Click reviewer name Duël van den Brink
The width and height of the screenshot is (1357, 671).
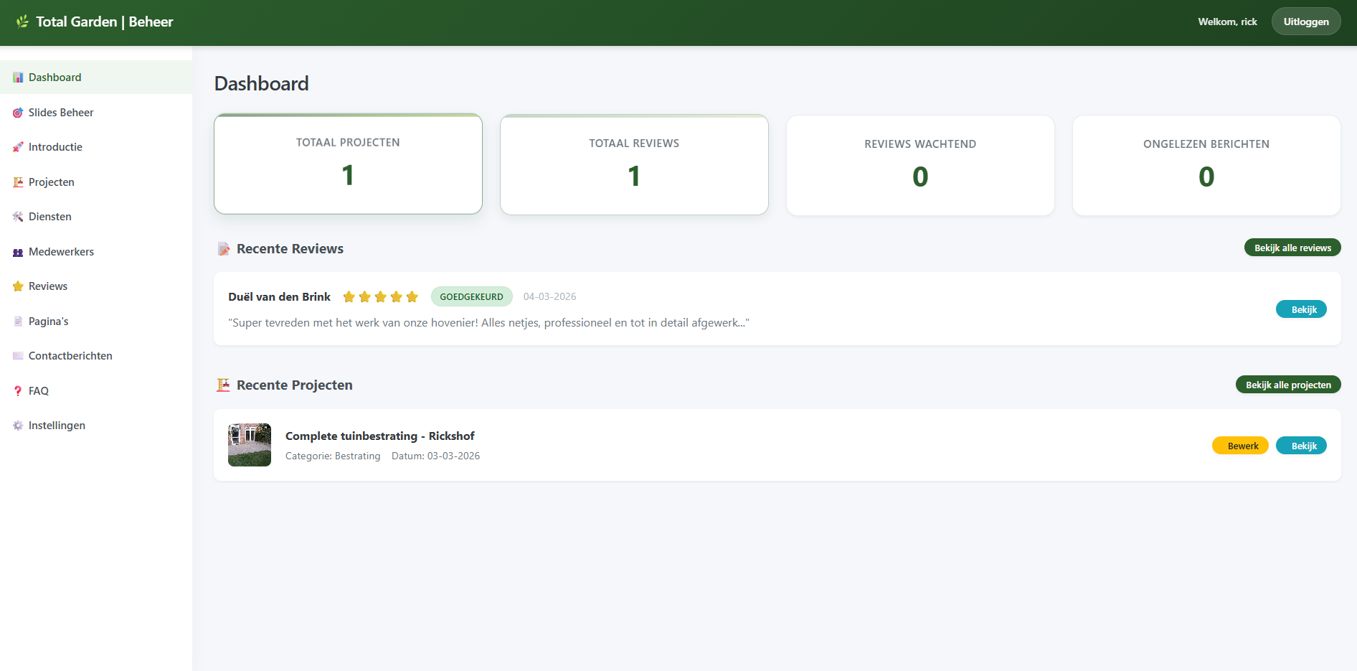pos(279,296)
